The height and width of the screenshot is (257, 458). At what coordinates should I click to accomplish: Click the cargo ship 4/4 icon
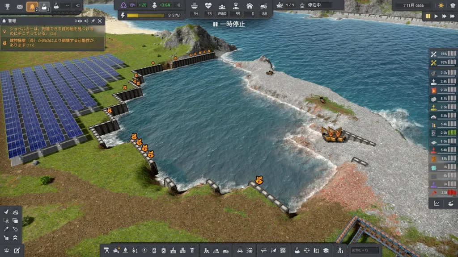pos(280,5)
